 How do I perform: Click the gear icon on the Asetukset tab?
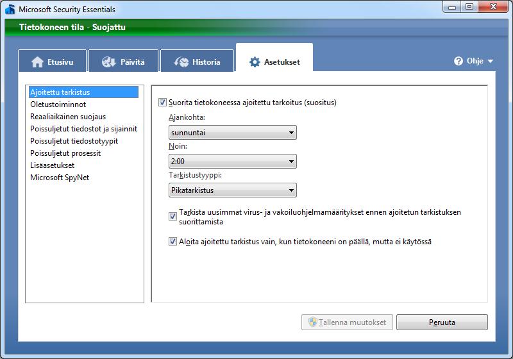(255, 62)
